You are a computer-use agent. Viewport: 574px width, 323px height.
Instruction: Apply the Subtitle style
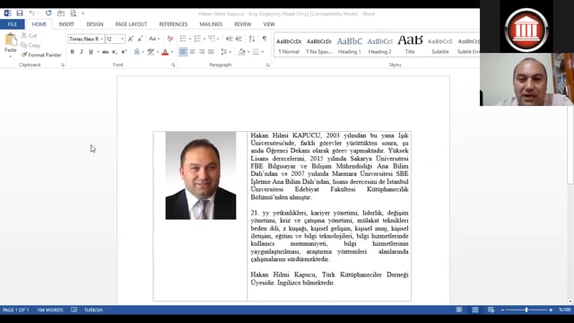coord(440,46)
